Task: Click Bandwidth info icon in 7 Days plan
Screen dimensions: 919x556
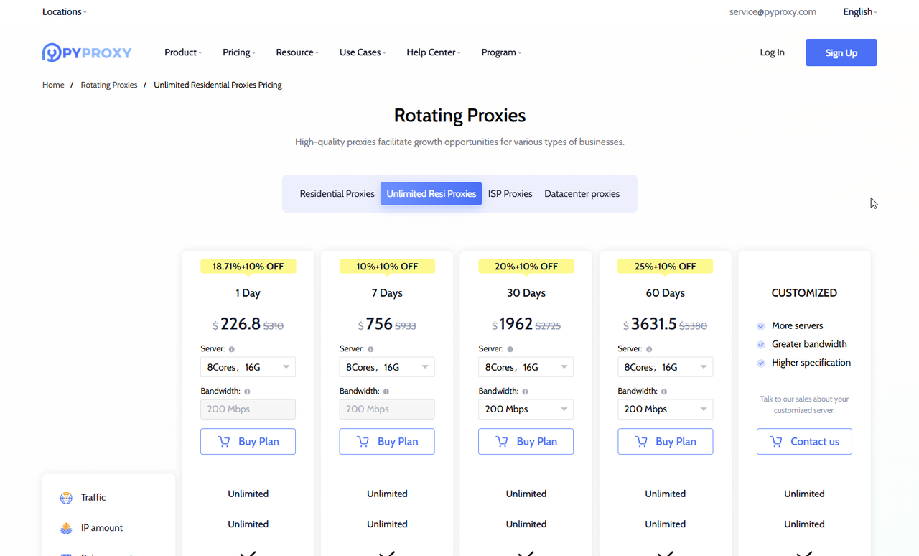Action: click(x=386, y=391)
